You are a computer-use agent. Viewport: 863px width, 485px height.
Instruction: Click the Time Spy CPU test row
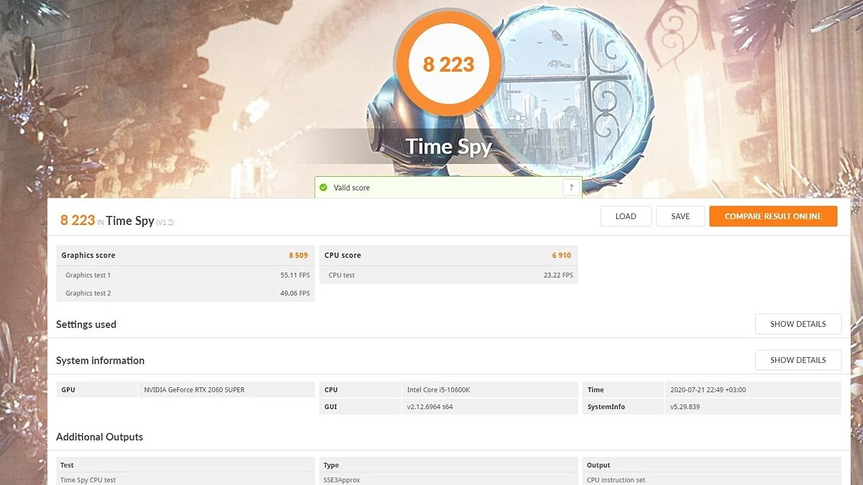[x=186, y=480]
